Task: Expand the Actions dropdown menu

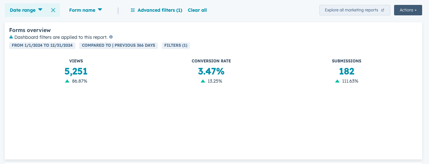Action: pos(408,10)
